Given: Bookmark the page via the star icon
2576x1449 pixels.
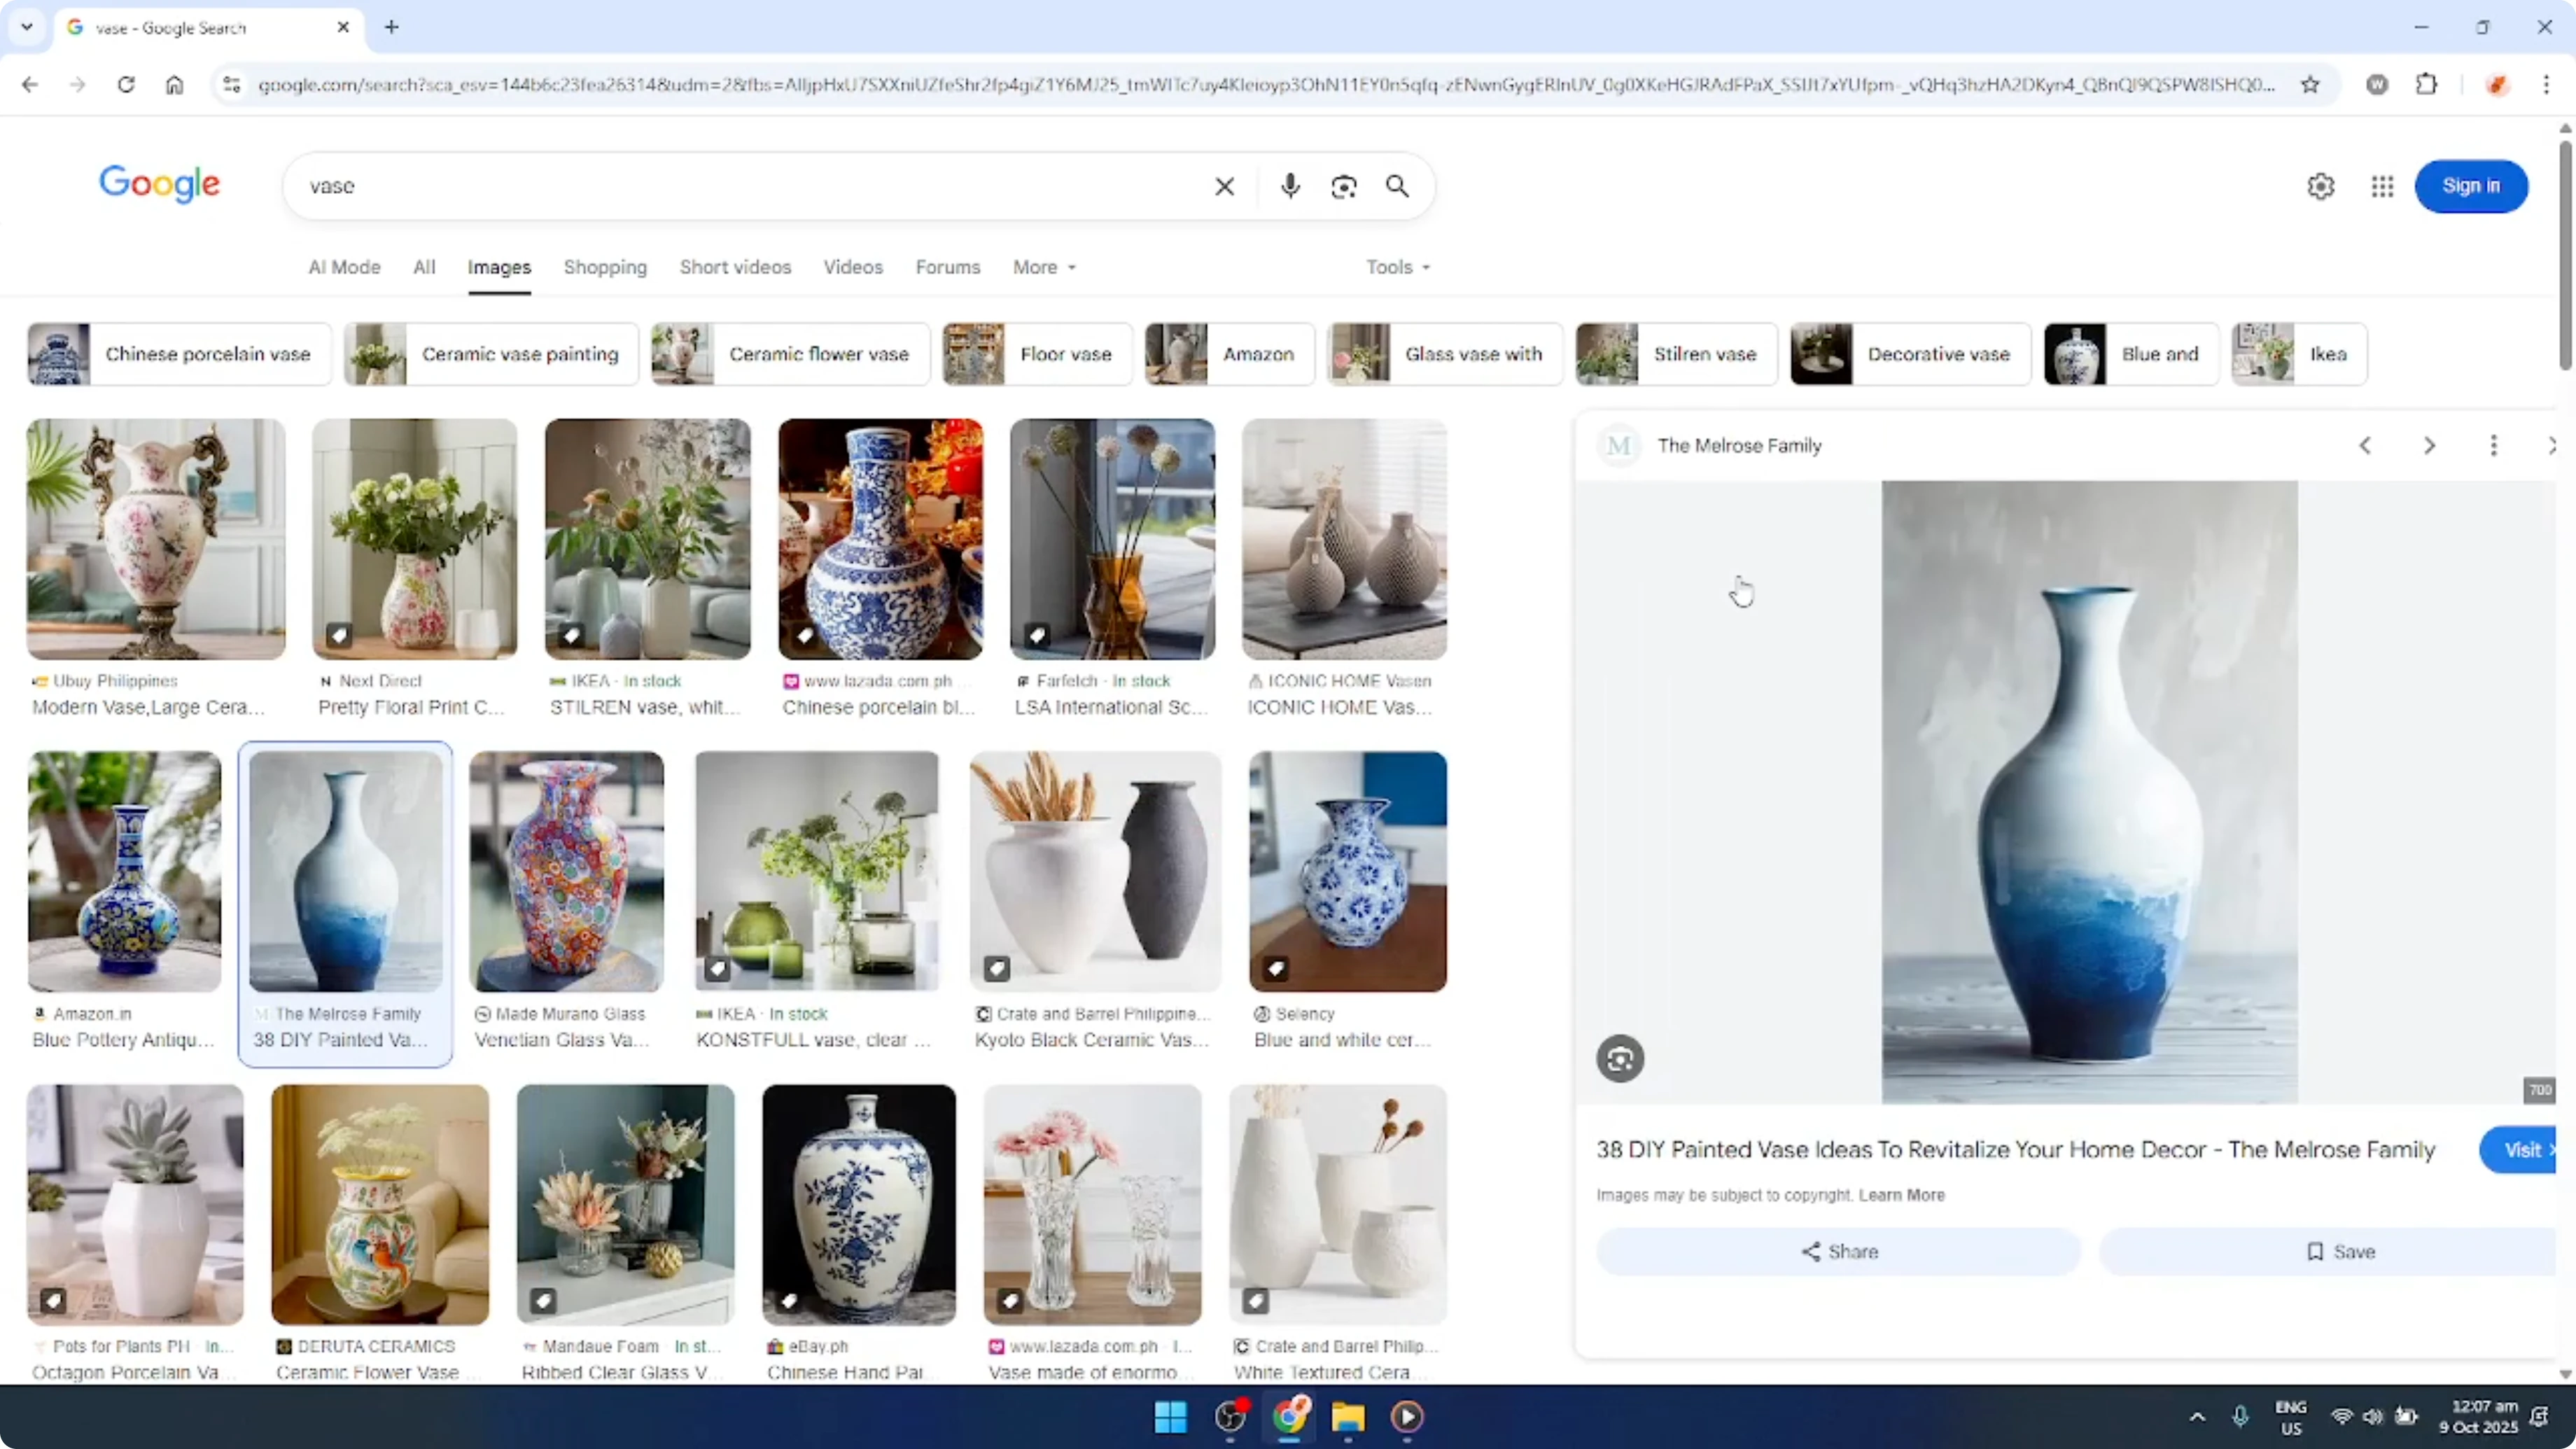Looking at the screenshot, I should (2311, 85).
